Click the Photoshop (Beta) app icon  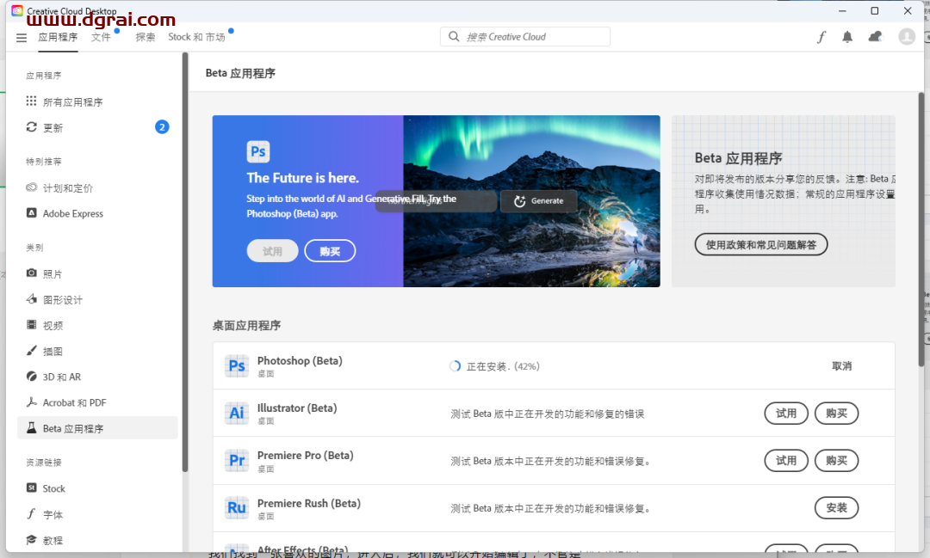[237, 366]
